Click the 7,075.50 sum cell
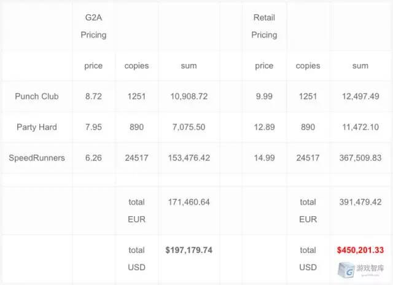 189,127
